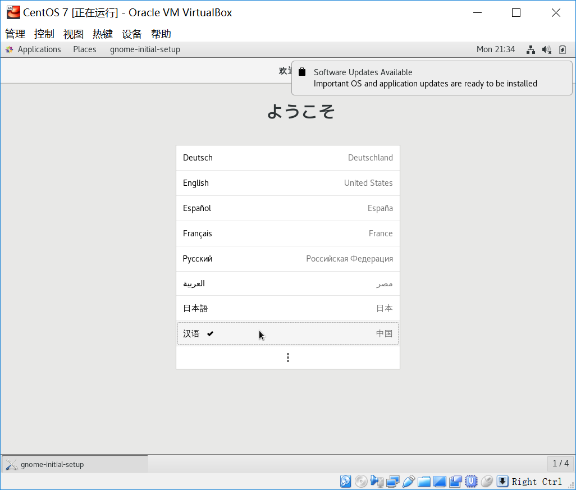Click the mouse integration icon in status bar
The width and height of the screenshot is (576, 490).
487,481
